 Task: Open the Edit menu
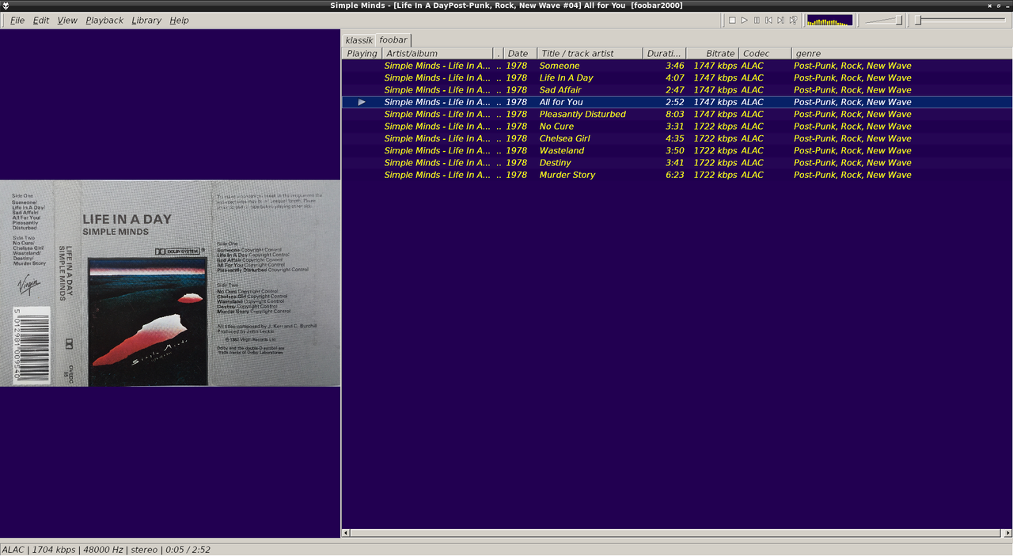(41, 20)
